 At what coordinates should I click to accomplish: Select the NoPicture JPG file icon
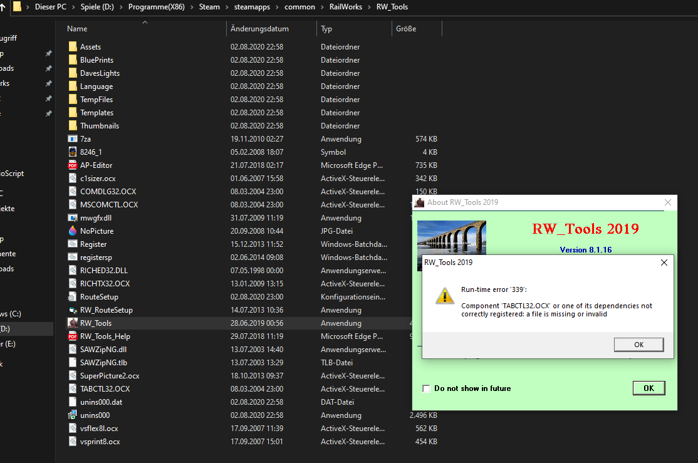pos(73,231)
